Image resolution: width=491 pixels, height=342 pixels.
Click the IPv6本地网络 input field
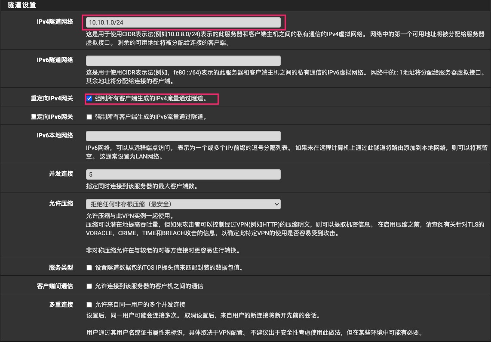183,136
